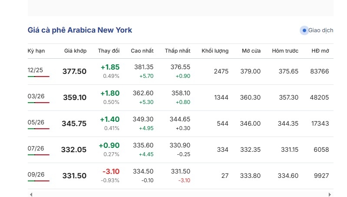
Task: Open the 09/26 contract term
Action: click(36, 175)
